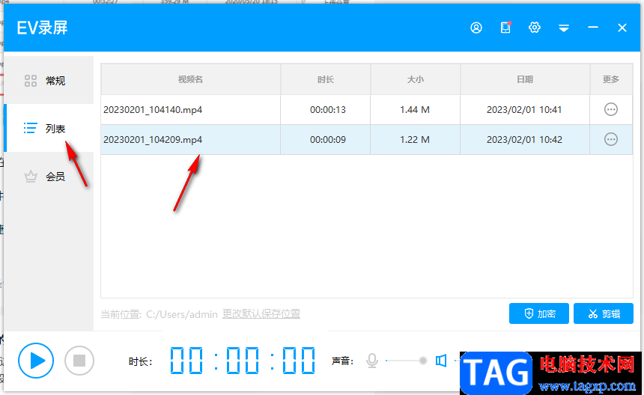Click the 更多 column header
Viewport: 644px width, 395px height.
pos(611,79)
